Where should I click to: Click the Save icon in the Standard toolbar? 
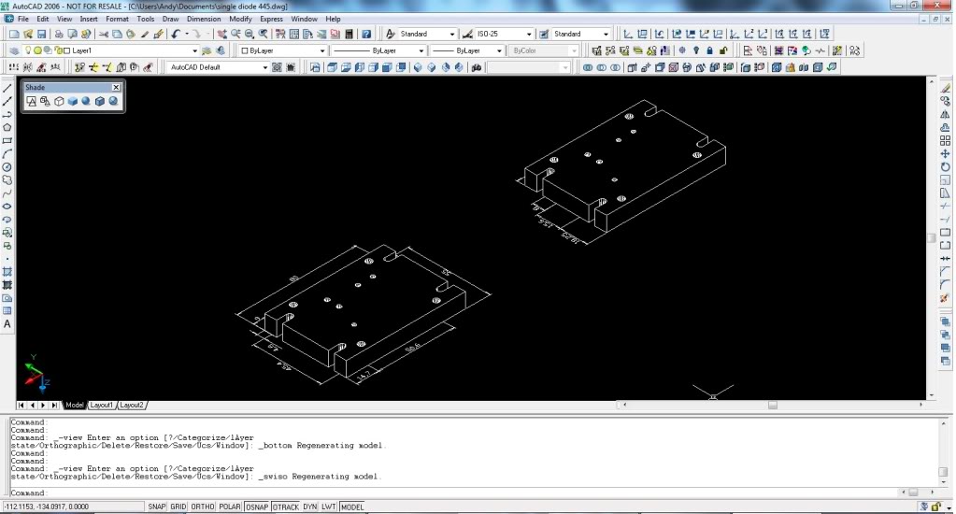coord(43,34)
